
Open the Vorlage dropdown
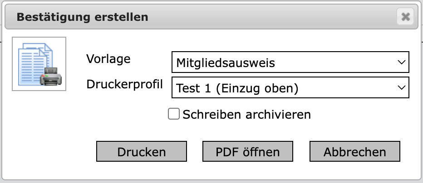(290, 63)
